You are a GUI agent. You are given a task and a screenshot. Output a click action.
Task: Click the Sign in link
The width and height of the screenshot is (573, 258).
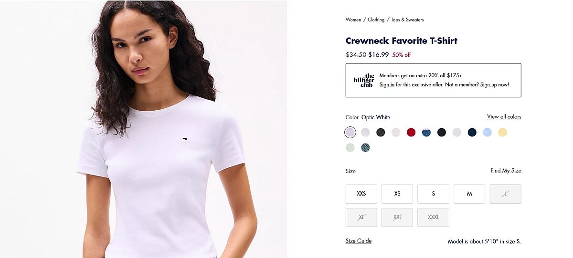coord(387,85)
